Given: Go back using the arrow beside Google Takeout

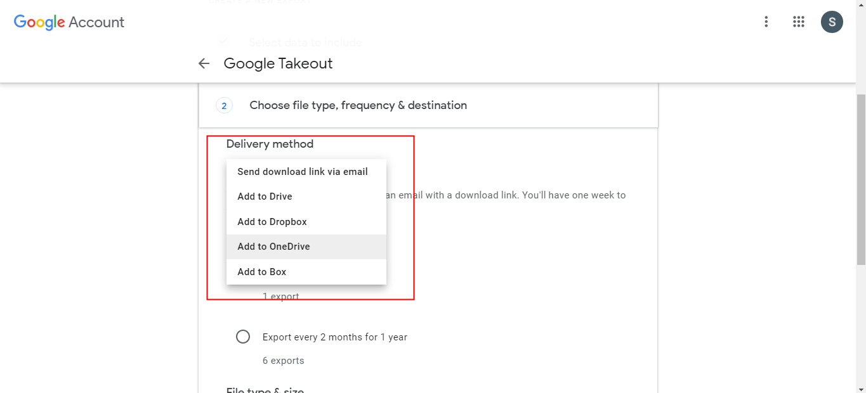Looking at the screenshot, I should pyautogui.click(x=204, y=63).
